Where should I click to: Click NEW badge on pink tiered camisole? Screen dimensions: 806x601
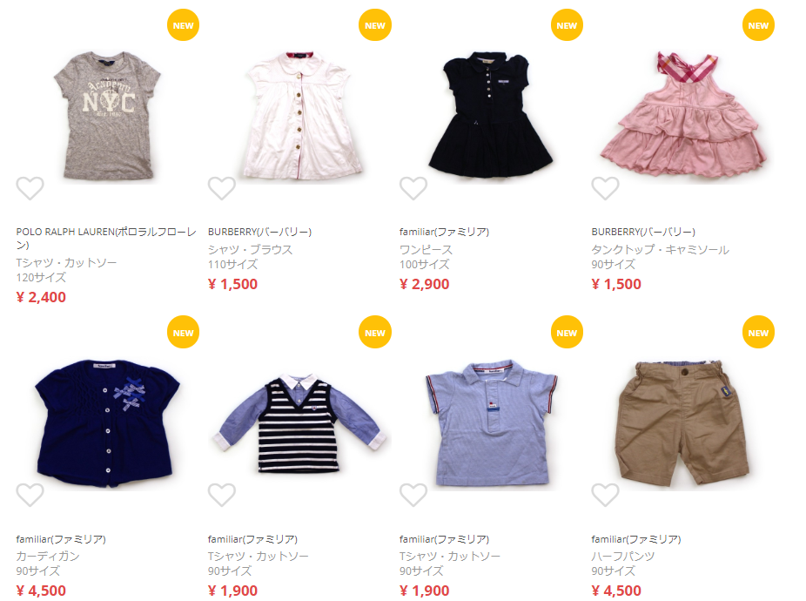tap(758, 25)
